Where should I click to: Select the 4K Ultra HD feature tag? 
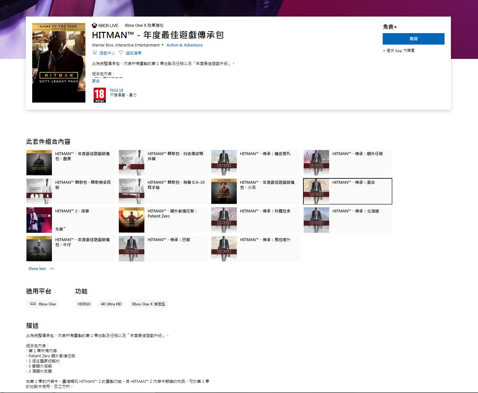pyautogui.click(x=111, y=304)
